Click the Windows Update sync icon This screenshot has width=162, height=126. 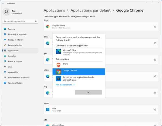click(x=5, y=83)
